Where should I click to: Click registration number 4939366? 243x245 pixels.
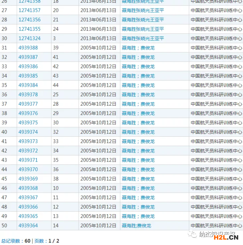coord(28,207)
